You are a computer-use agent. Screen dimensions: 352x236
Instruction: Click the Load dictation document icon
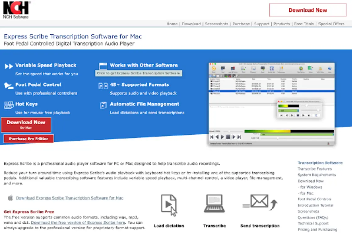tap(169, 204)
